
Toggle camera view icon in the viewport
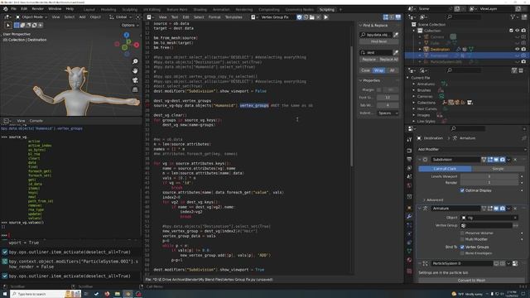pos(135,80)
